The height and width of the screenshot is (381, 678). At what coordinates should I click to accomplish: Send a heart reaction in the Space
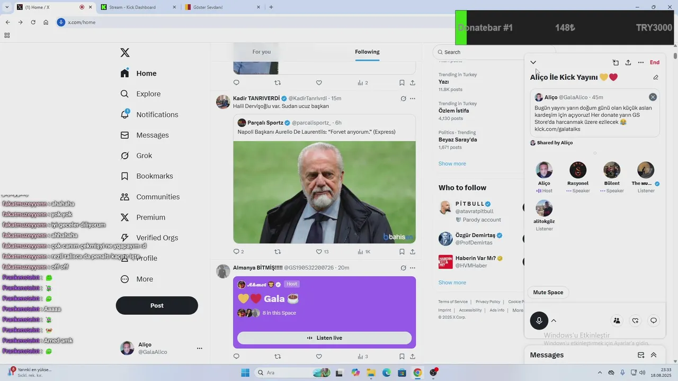click(635, 320)
